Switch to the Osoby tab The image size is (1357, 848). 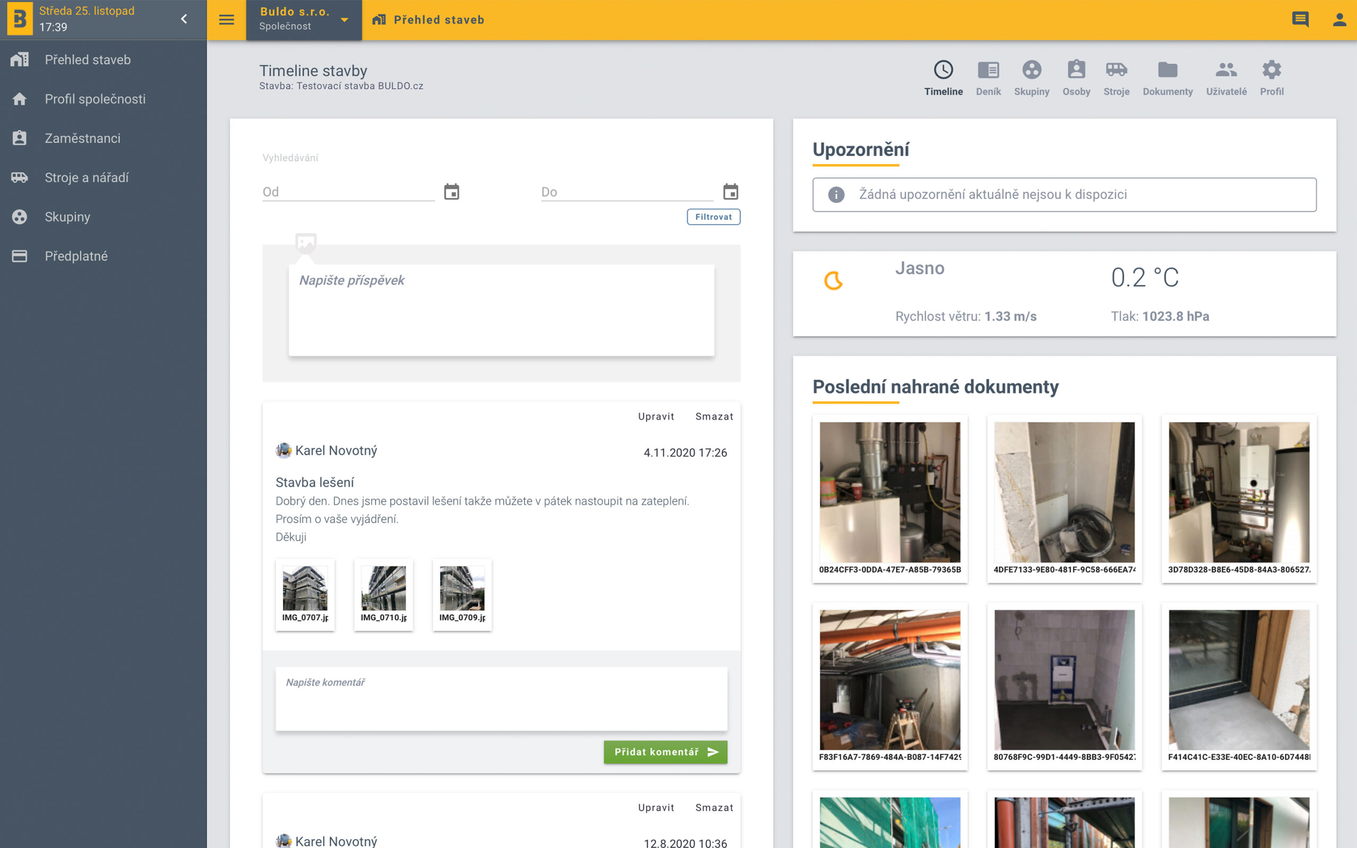click(x=1076, y=78)
